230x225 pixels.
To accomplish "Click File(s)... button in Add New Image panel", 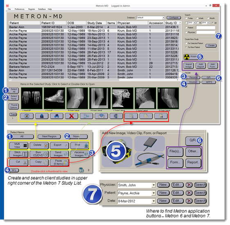I will 175,152.
